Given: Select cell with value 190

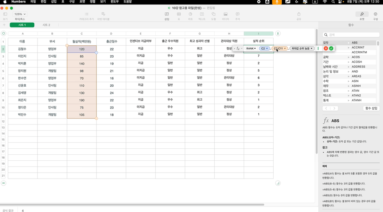Looking at the screenshot, I should 81,100.
